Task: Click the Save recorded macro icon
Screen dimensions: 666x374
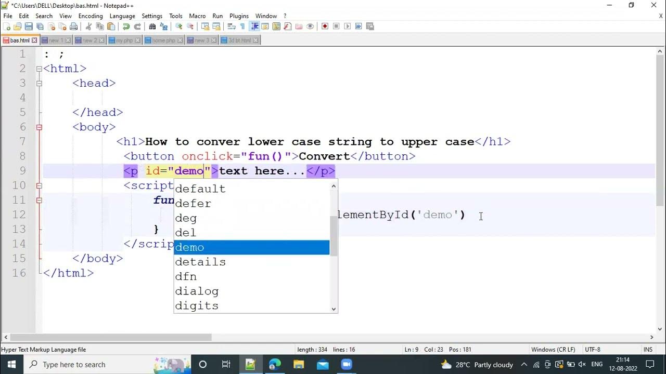Action: pos(369,26)
